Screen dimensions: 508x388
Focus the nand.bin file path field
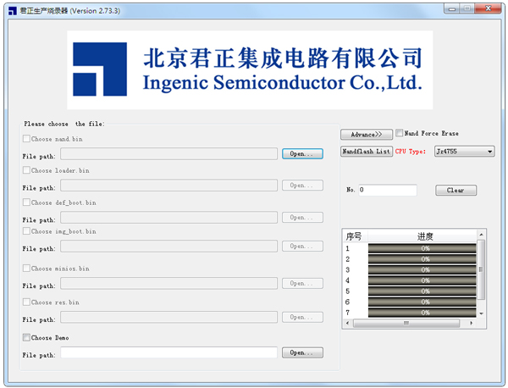168,153
